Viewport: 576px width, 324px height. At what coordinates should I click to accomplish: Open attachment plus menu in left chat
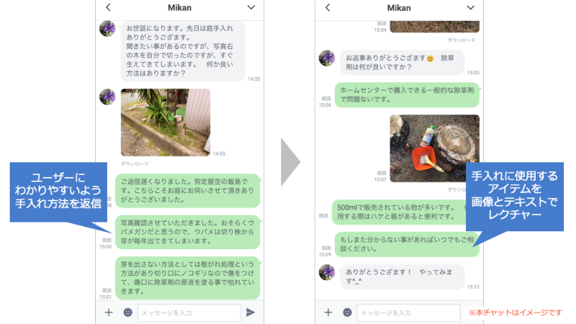109,312
